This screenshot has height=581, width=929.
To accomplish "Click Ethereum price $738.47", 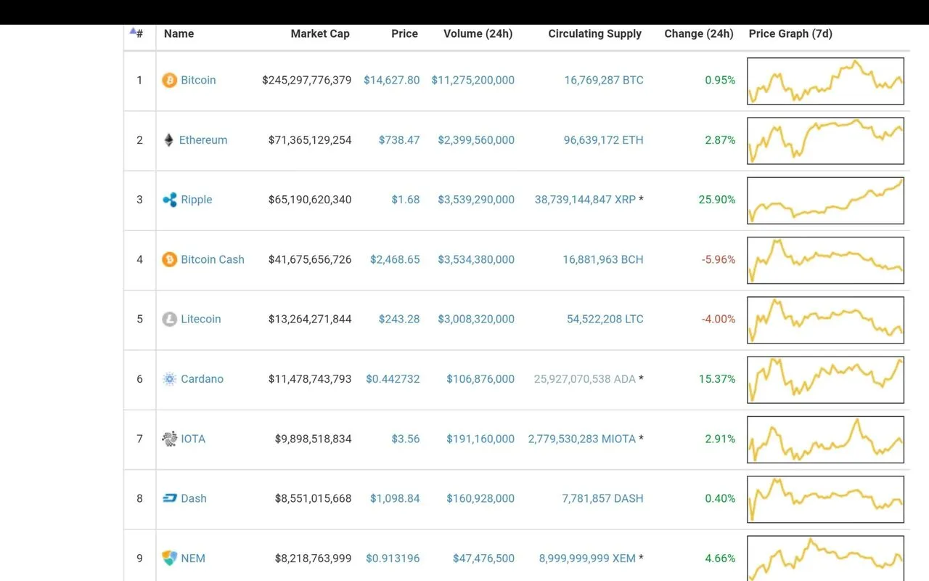I will (399, 140).
